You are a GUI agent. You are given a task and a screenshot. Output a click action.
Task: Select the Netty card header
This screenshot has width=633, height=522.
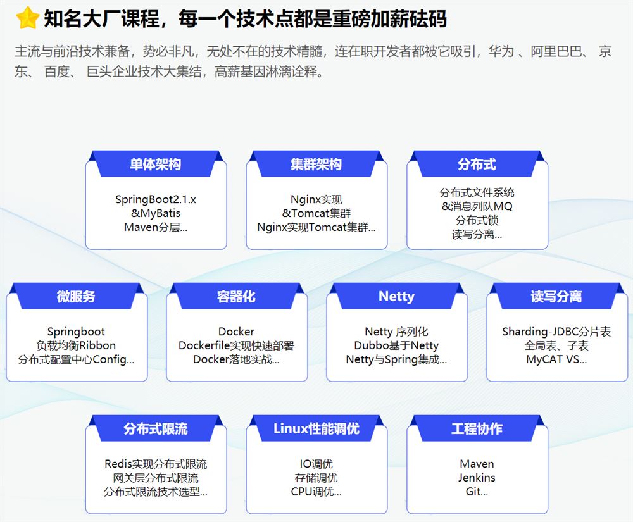(396, 296)
